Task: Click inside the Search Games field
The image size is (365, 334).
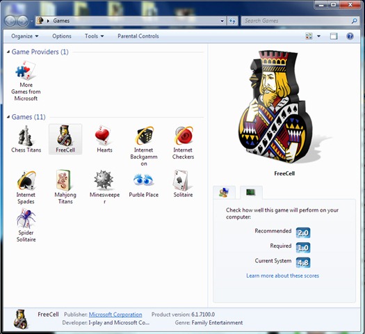Action: 297,21
